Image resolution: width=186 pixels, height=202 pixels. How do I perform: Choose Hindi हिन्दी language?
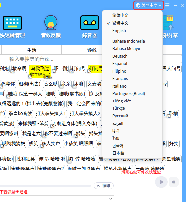[x=116, y=131]
